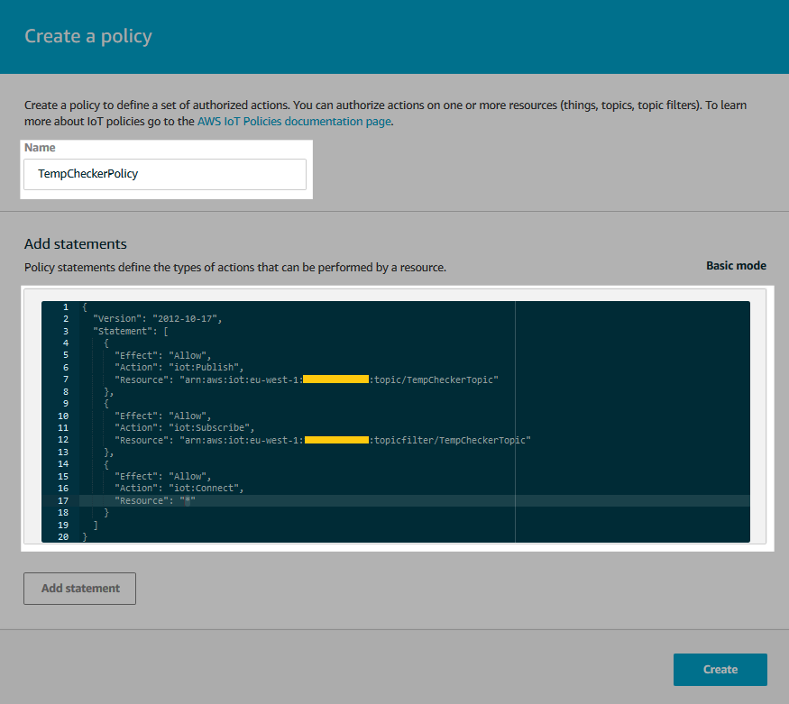The height and width of the screenshot is (704, 789).
Task: Click the first Effect Allow value
Action: click(x=178, y=354)
